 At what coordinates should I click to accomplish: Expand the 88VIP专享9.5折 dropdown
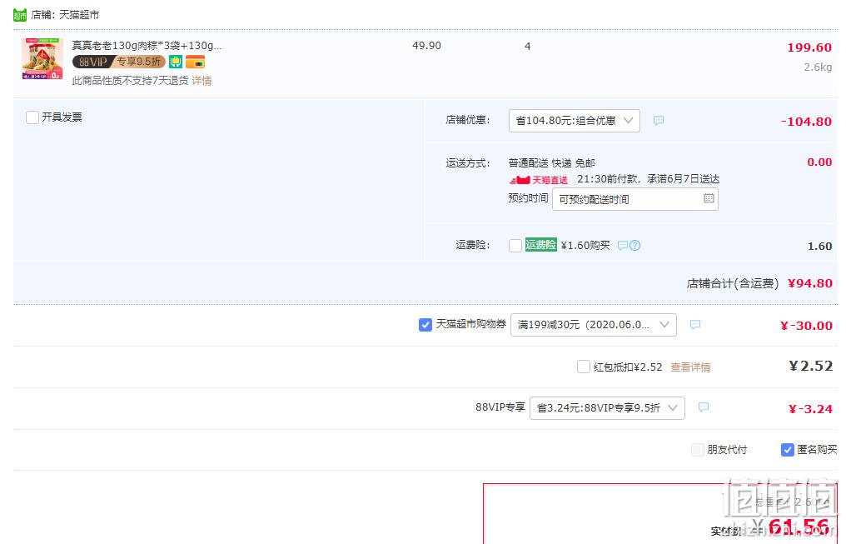(x=607, y=408)
